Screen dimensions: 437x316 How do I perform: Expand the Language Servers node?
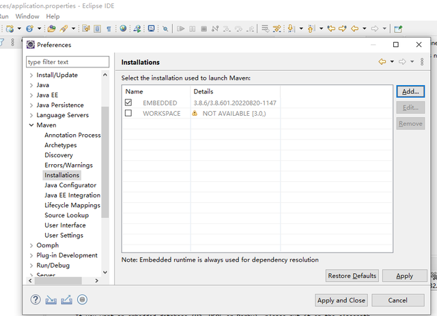(x=31, y=115)
